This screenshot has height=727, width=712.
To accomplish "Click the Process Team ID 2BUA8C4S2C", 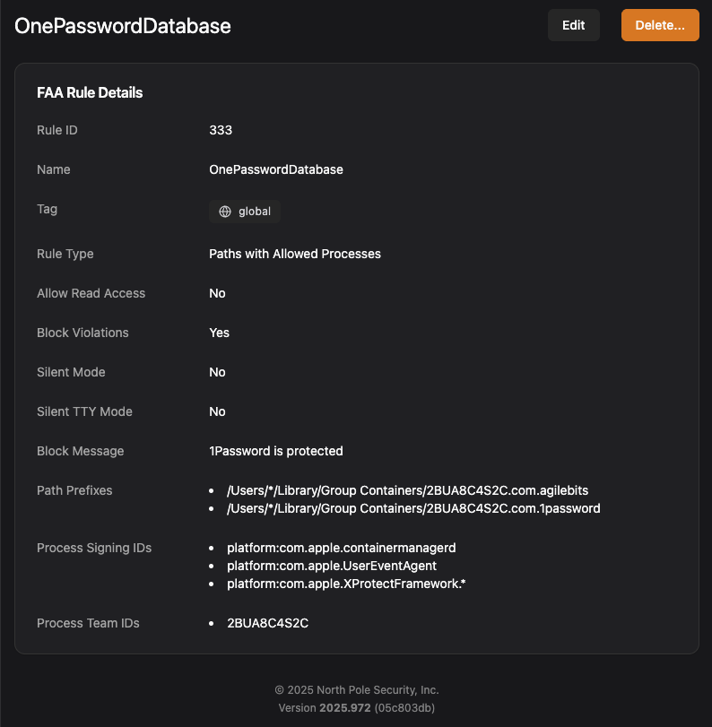I will pyautogui.click(x=267, y=623).
